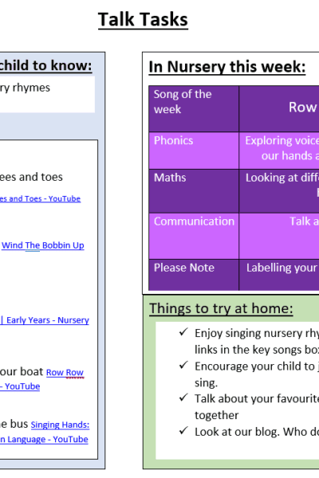
Task: Click the 'Looking at diff' cell text
Action: (282, 178)
